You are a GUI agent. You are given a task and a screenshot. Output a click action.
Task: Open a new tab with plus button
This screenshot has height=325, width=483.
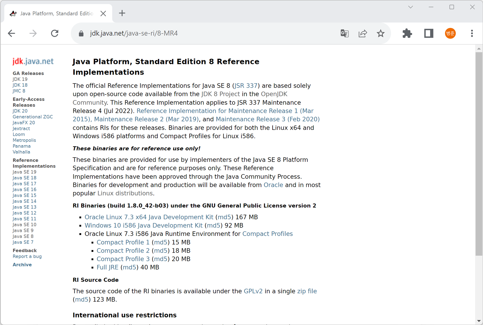point(122,13)
